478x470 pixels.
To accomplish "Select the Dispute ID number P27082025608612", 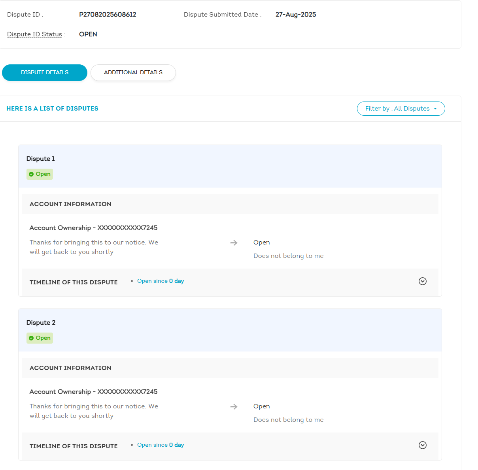I will pos(108,15).
